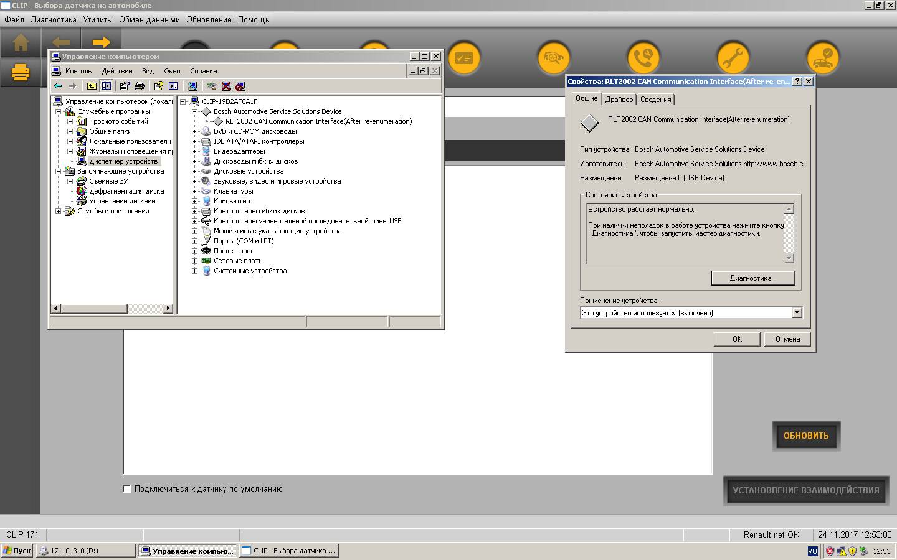Select 'Диспетчер устройств' in left tree
The height and width of the screenshot is (560, 897).
point(123,162)
